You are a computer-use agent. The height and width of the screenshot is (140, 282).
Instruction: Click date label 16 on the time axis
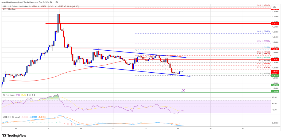[x=81, y=129]
